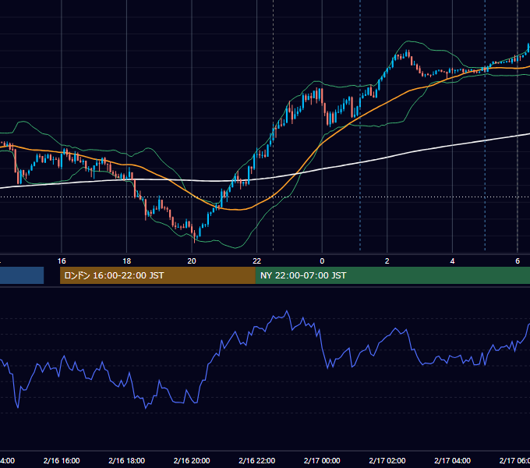Click the '0' hour label on upper axis
530x468 pixels.
[322, 261]
